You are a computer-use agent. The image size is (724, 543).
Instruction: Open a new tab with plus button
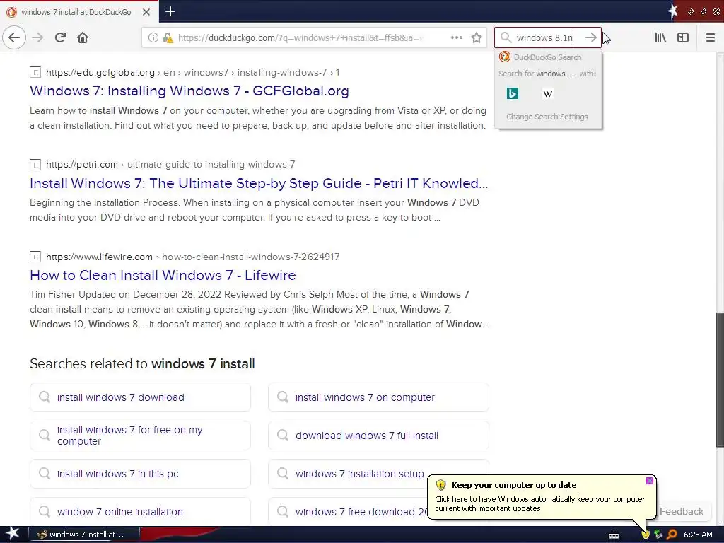[x=170, y=11]
